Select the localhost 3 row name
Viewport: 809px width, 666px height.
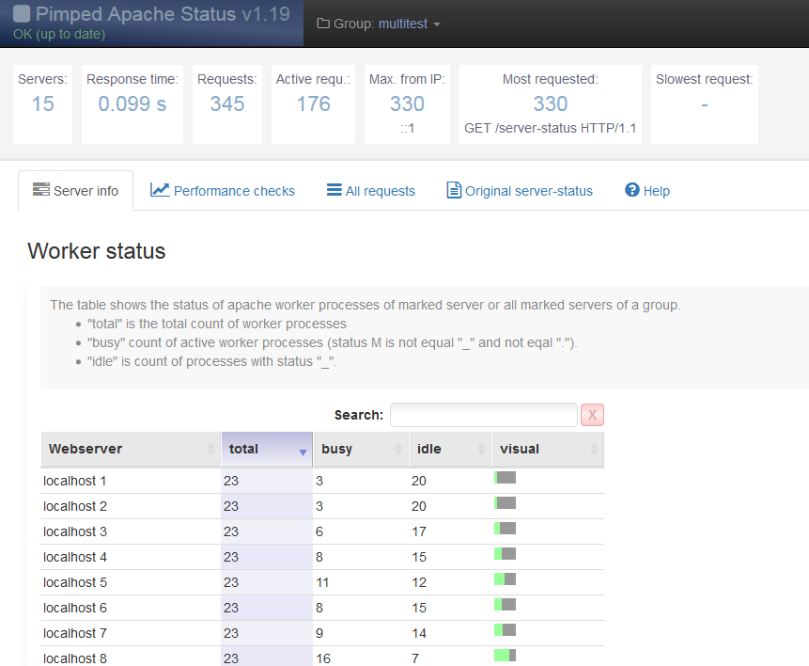75,531
